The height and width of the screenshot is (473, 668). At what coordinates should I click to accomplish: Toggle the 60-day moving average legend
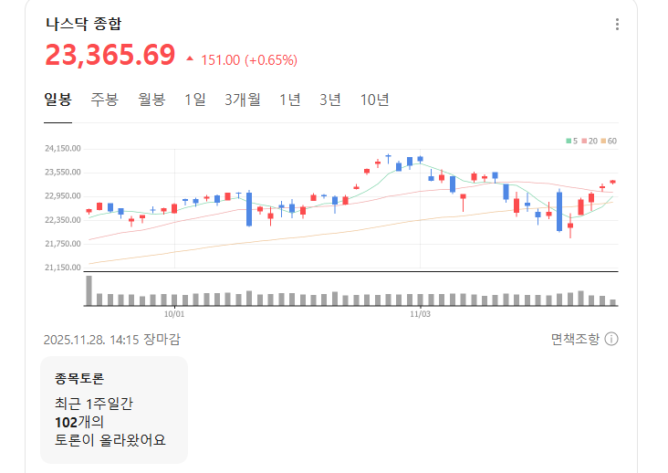pyautogui.click(x=609, y=141)
